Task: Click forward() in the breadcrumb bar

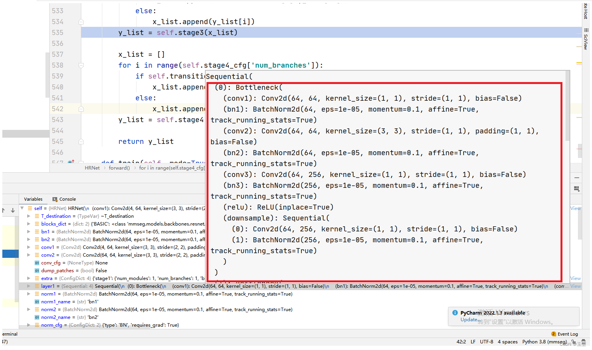Action: (119, 168)
